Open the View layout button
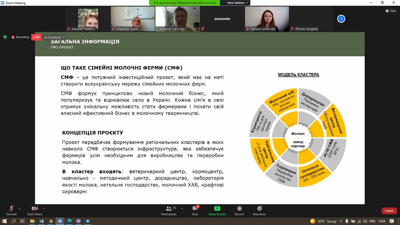 [x=391, y=11]
